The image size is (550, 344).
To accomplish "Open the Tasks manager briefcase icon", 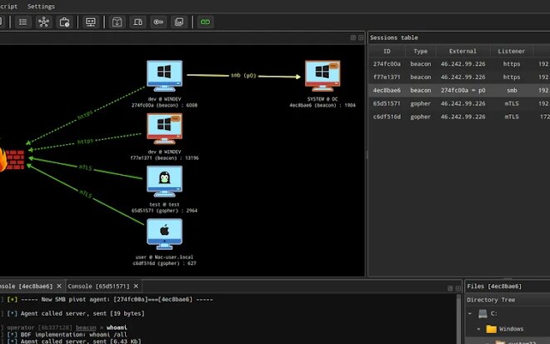I will point(64,22).
